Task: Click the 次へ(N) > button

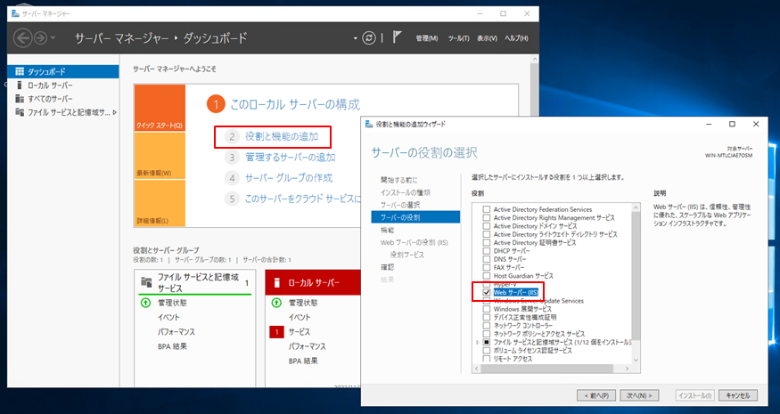Action: click(639, 395)
